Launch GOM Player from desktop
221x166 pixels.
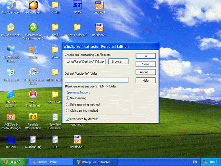click(33, 7)
